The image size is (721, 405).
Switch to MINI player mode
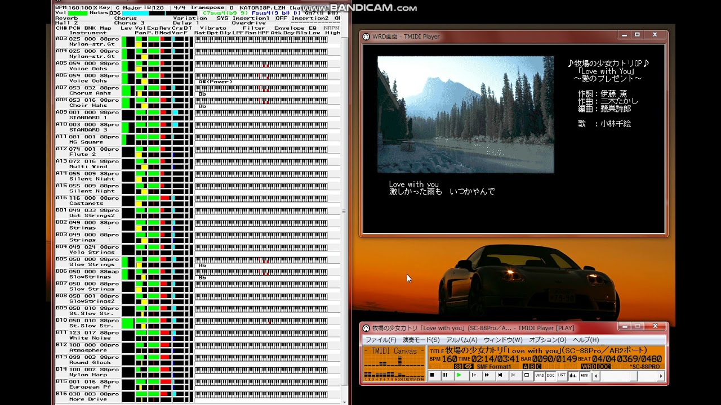[x=585, y=375]
